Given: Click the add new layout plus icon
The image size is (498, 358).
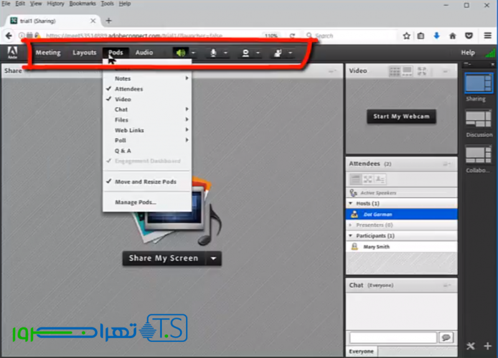Looking at the screenshot, I should coord(487,346).
